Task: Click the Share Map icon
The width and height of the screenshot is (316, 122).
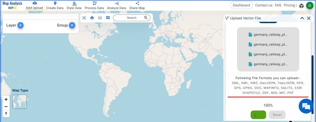Action: (137, 3)
